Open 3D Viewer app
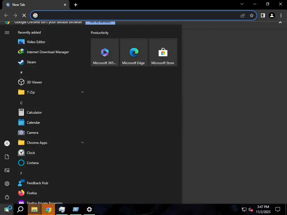The height and width of the screenshot is (215, 287). (51, 82)
